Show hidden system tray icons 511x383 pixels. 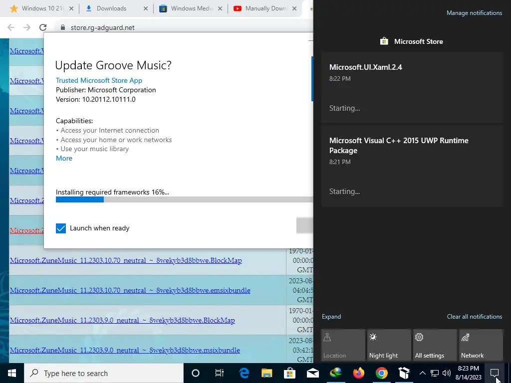[x=422, y=373]
